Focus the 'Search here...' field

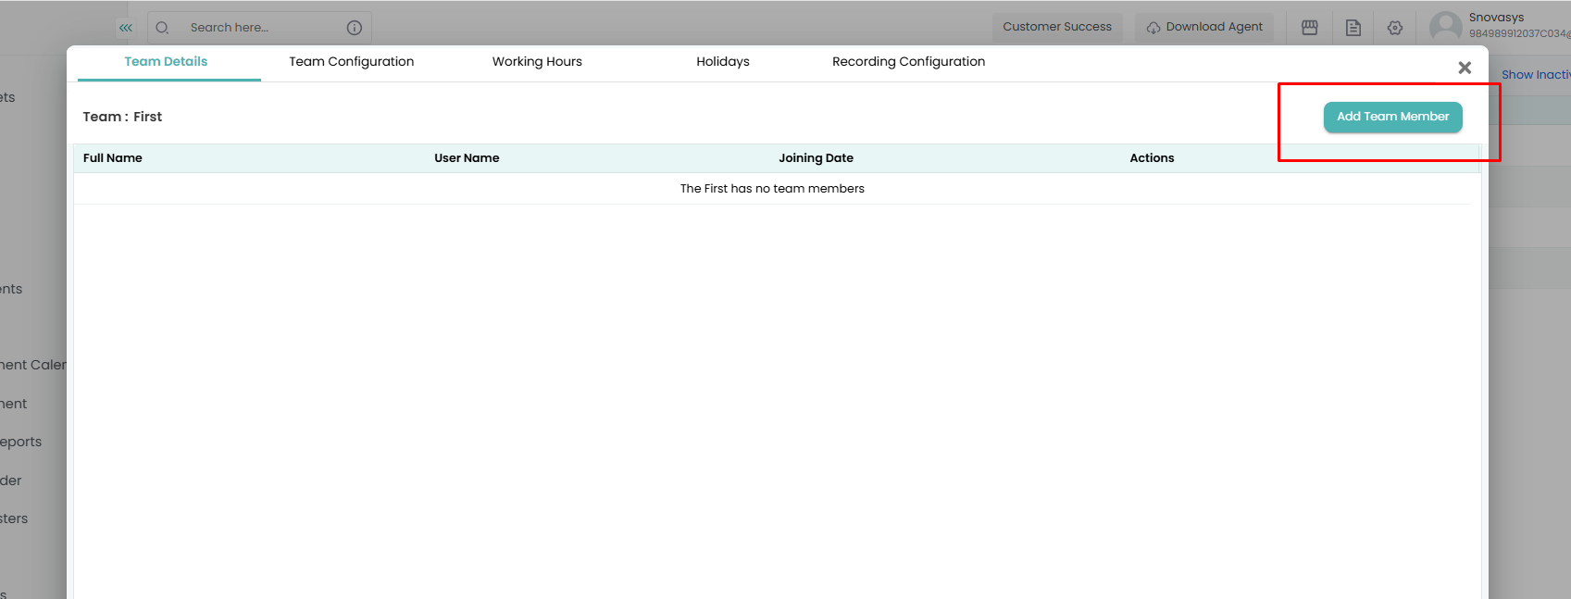pyautogui.click(x=260, y=28)
